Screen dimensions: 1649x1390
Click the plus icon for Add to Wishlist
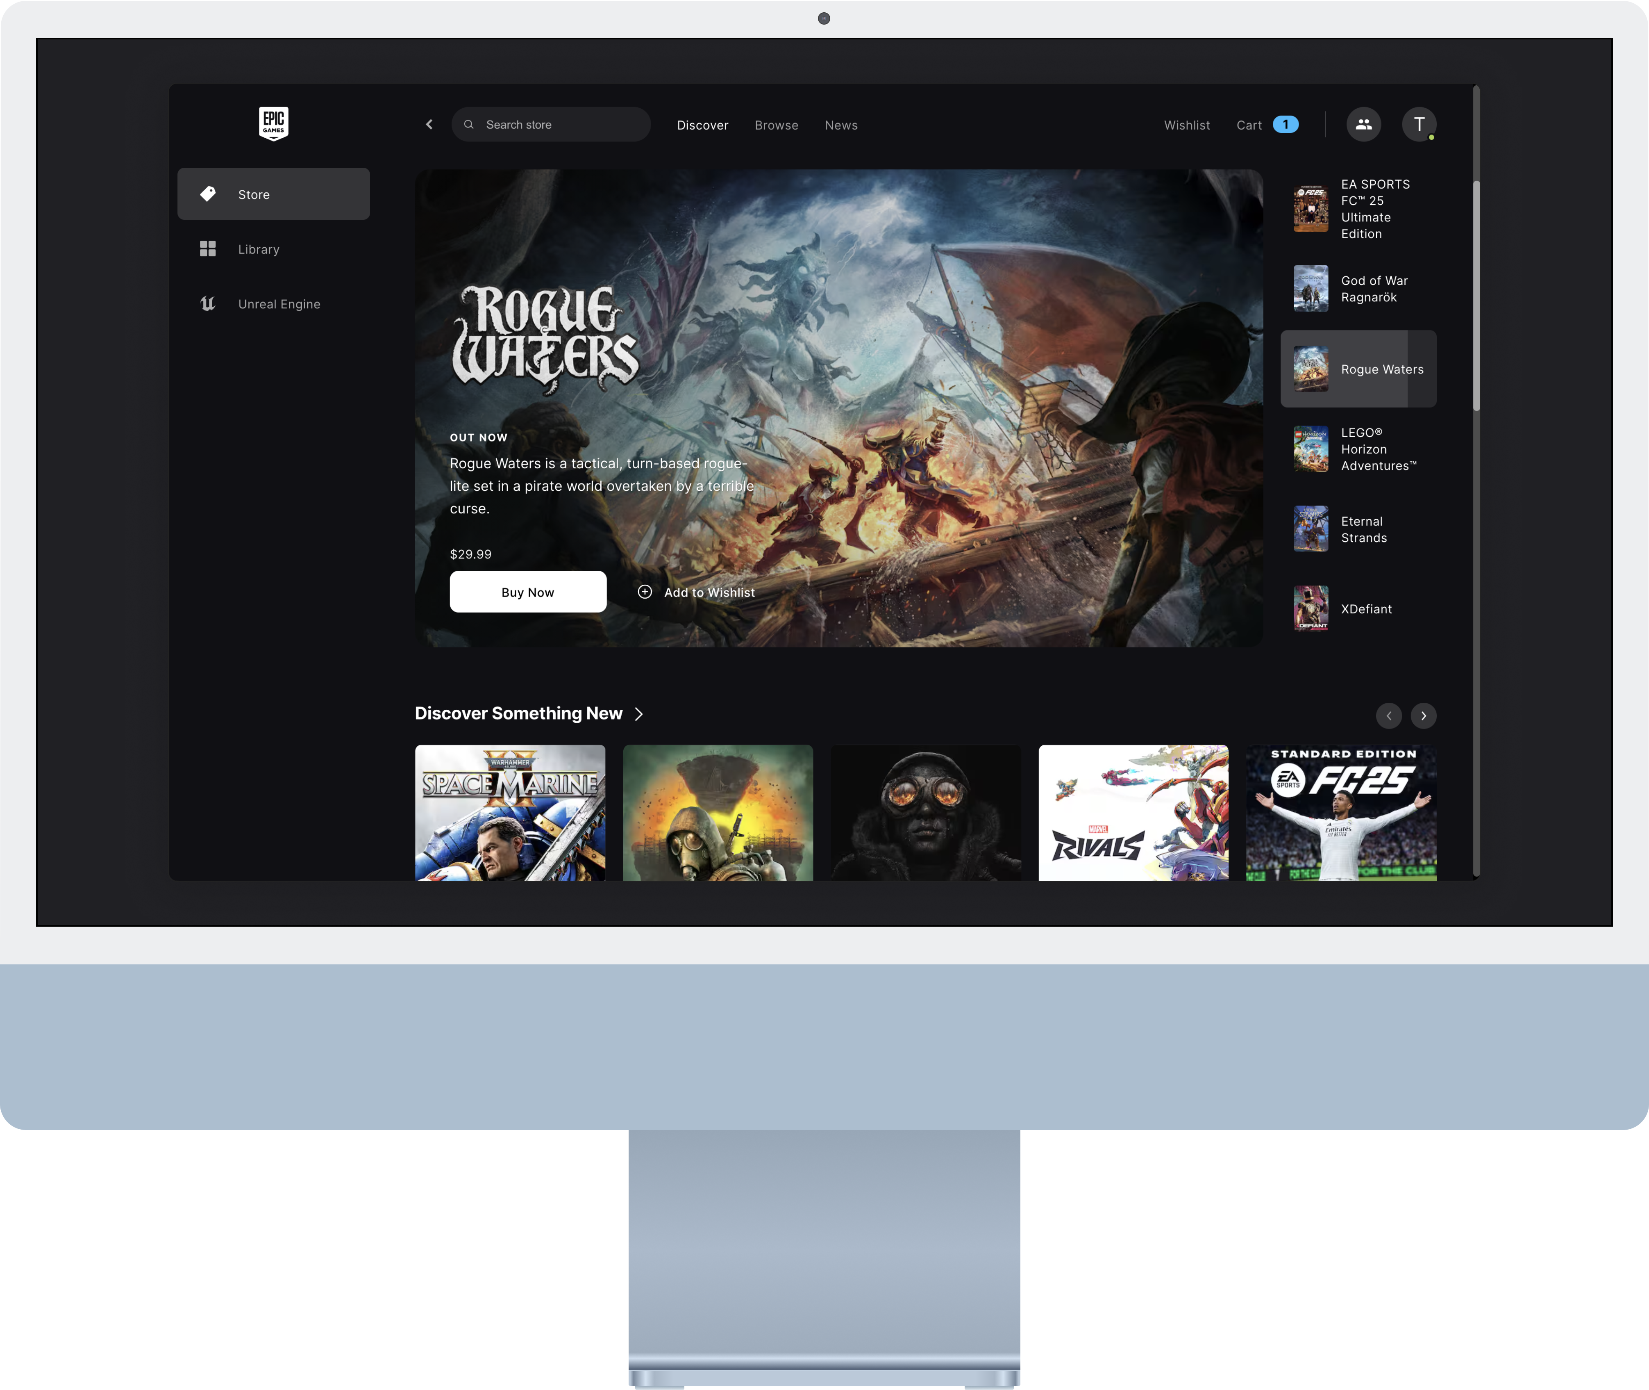tap(644, 592)
